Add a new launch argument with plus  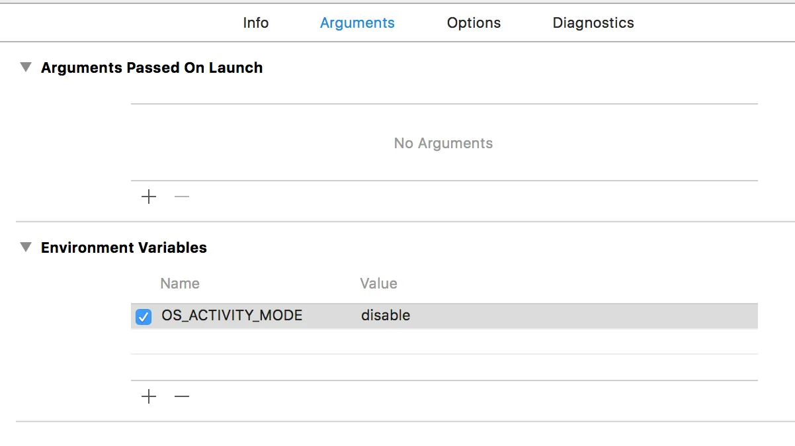[149, 197]
